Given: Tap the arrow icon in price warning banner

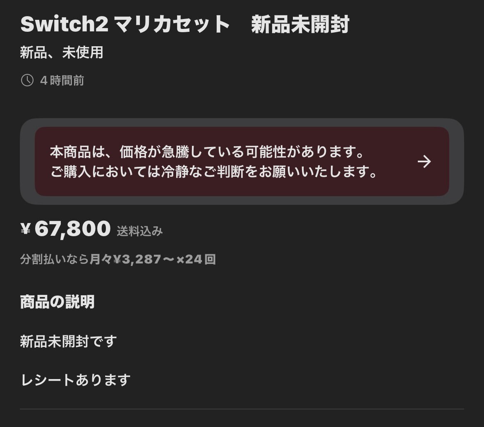Looking at the screenshot, I should pos(424,162).
